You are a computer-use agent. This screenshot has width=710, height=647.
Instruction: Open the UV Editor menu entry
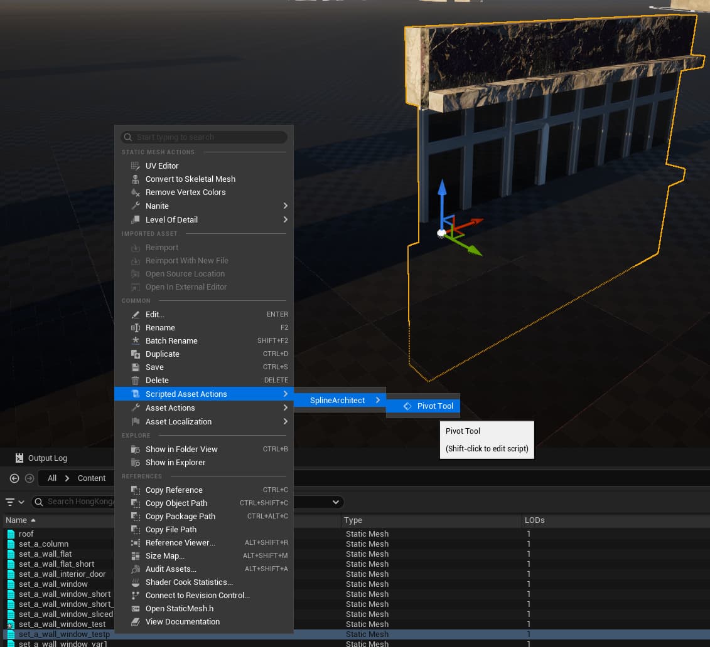pyautogui.click(x=162, y=166)
